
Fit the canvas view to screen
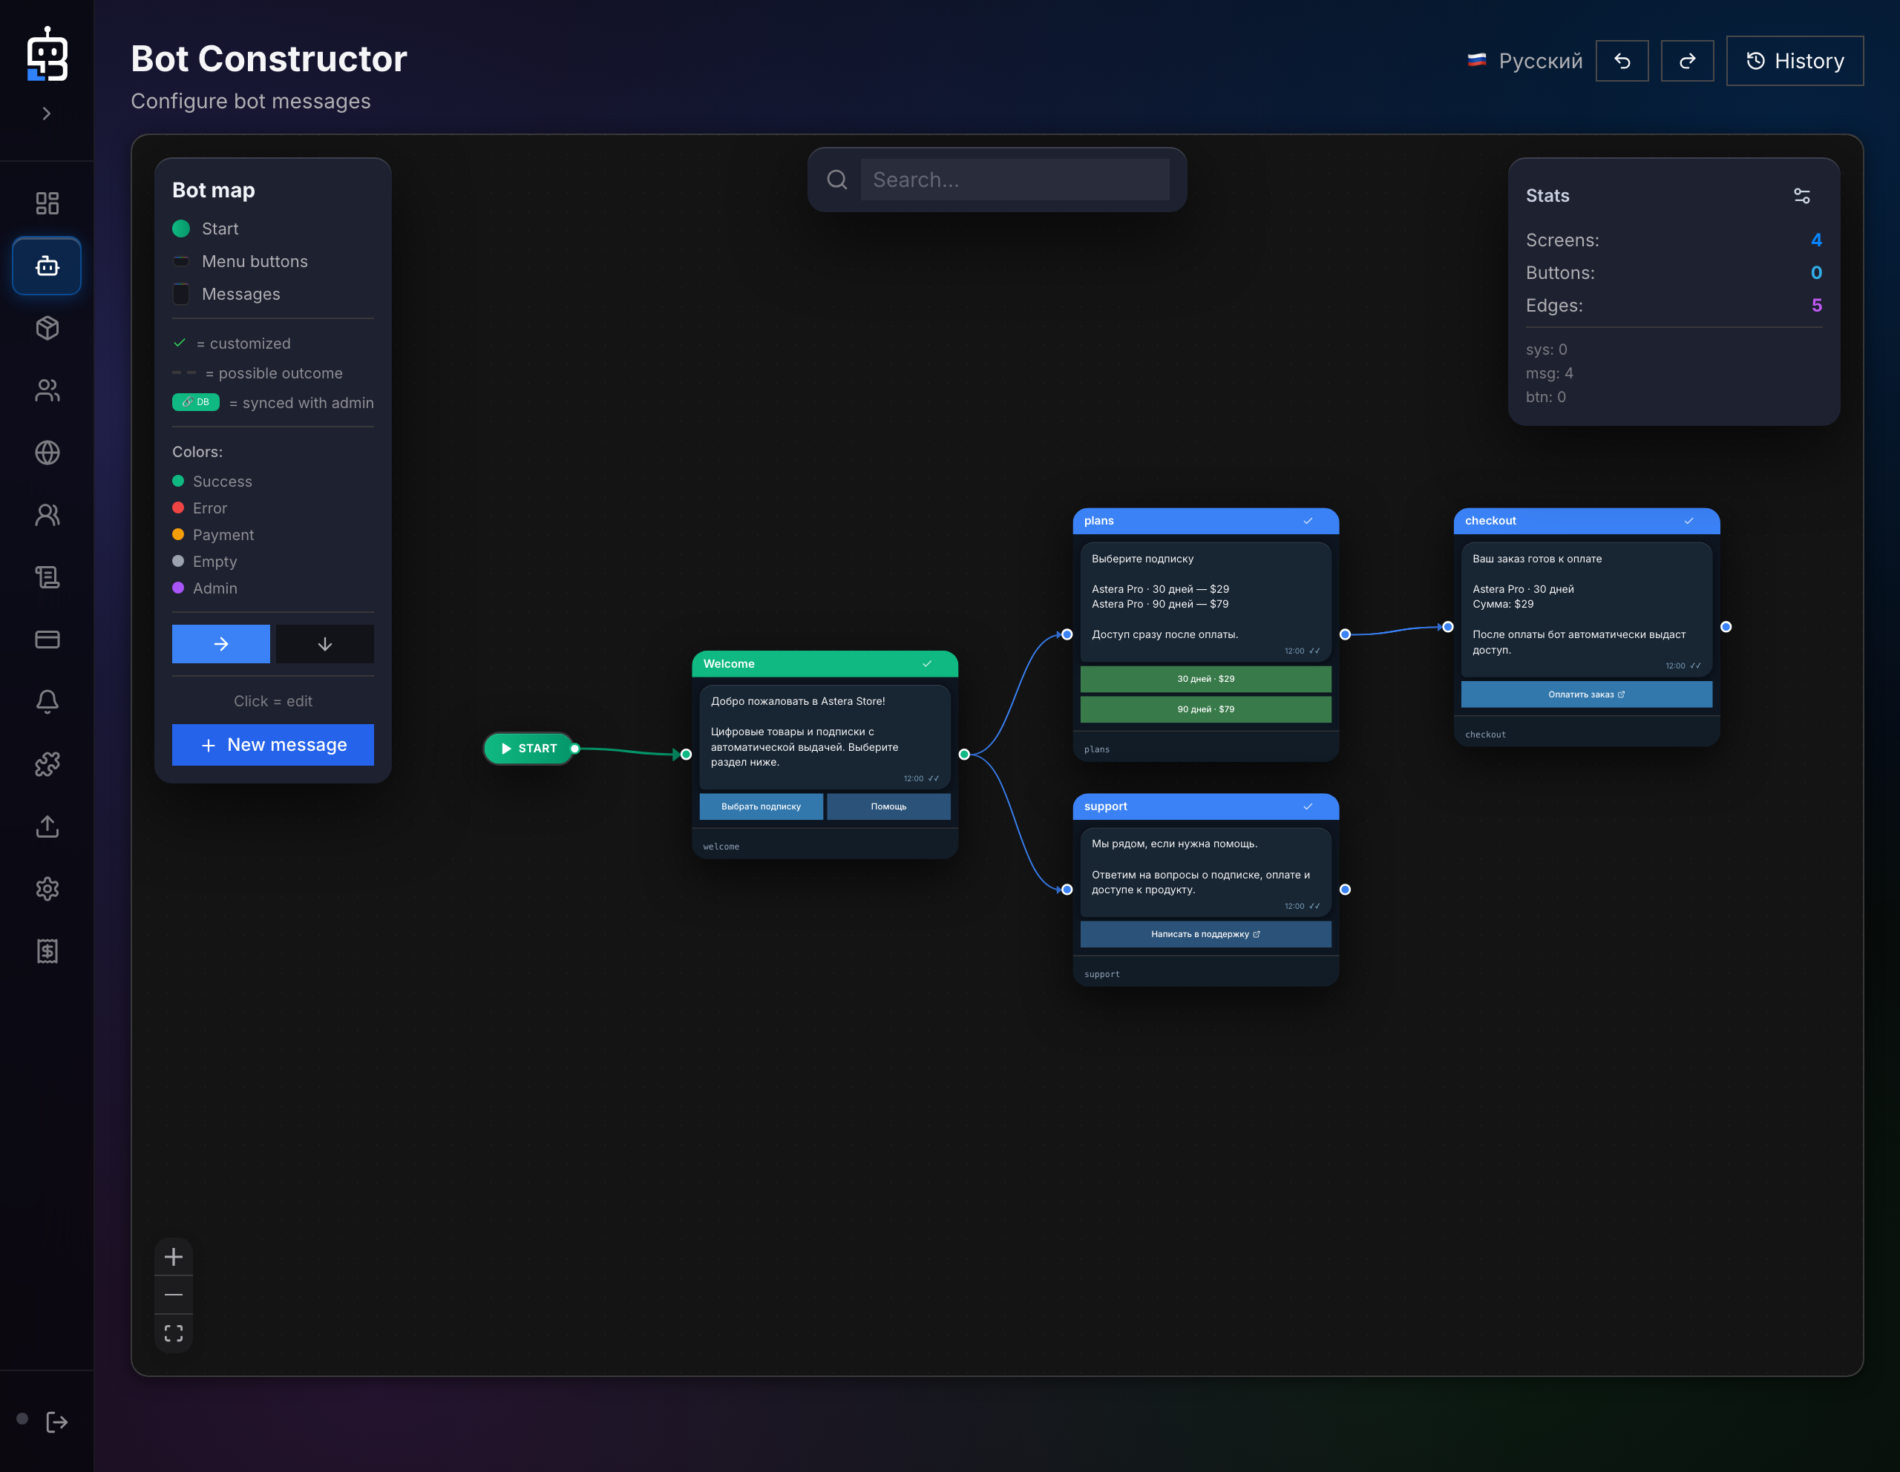point(173,1333)
